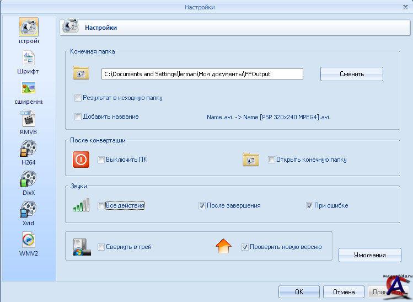Screen dimensions: 413x302
Task: Open the H264 codec settings icon
Action: tap(28, 149)
